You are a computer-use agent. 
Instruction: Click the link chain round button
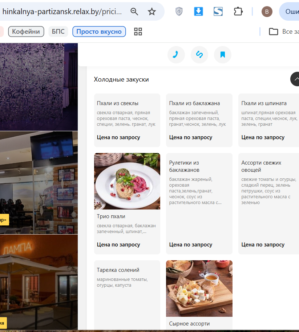click(x=199, y=55)
